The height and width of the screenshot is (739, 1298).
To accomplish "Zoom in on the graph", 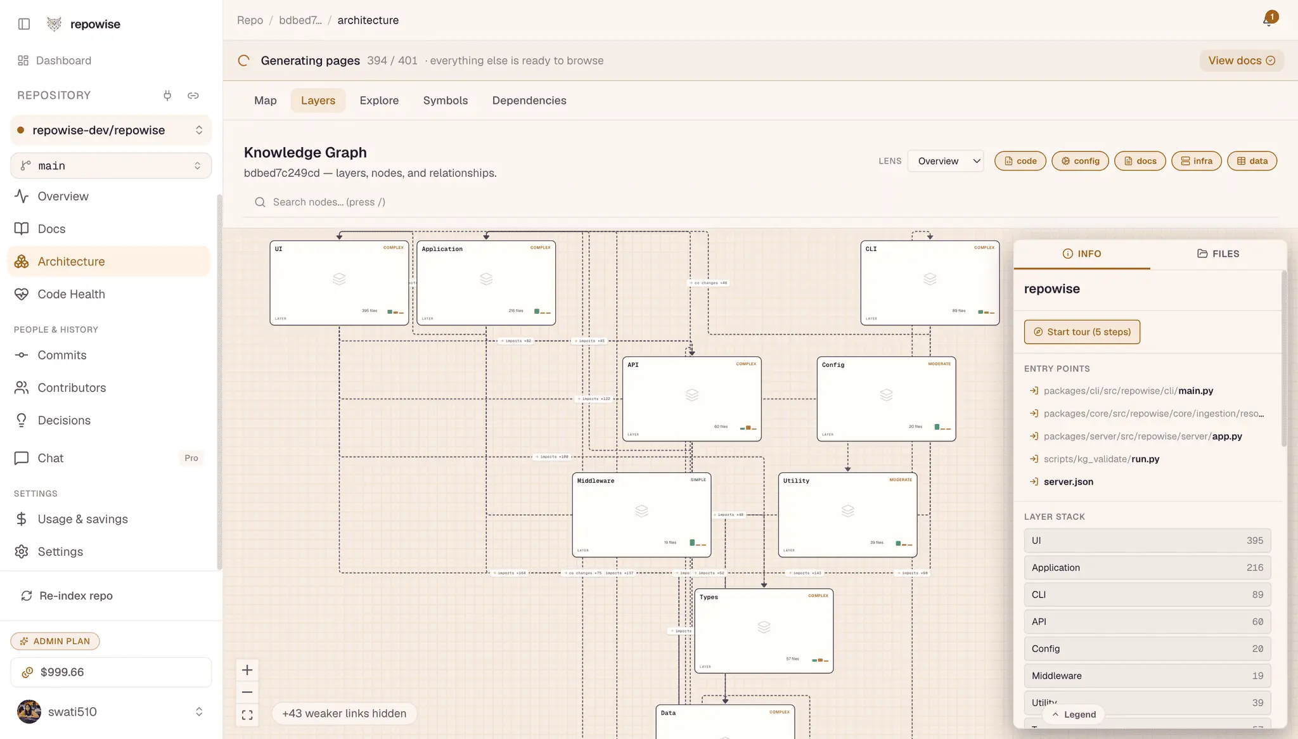I will click(x=247, y=670).
